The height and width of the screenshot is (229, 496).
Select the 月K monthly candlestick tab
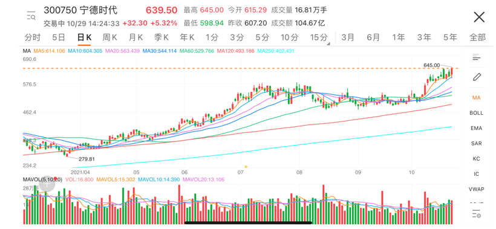[135, 37]
